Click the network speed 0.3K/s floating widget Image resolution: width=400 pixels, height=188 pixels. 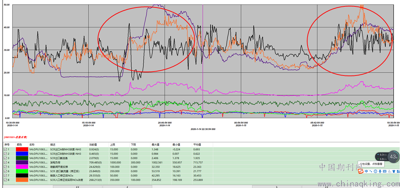point(381,157)
